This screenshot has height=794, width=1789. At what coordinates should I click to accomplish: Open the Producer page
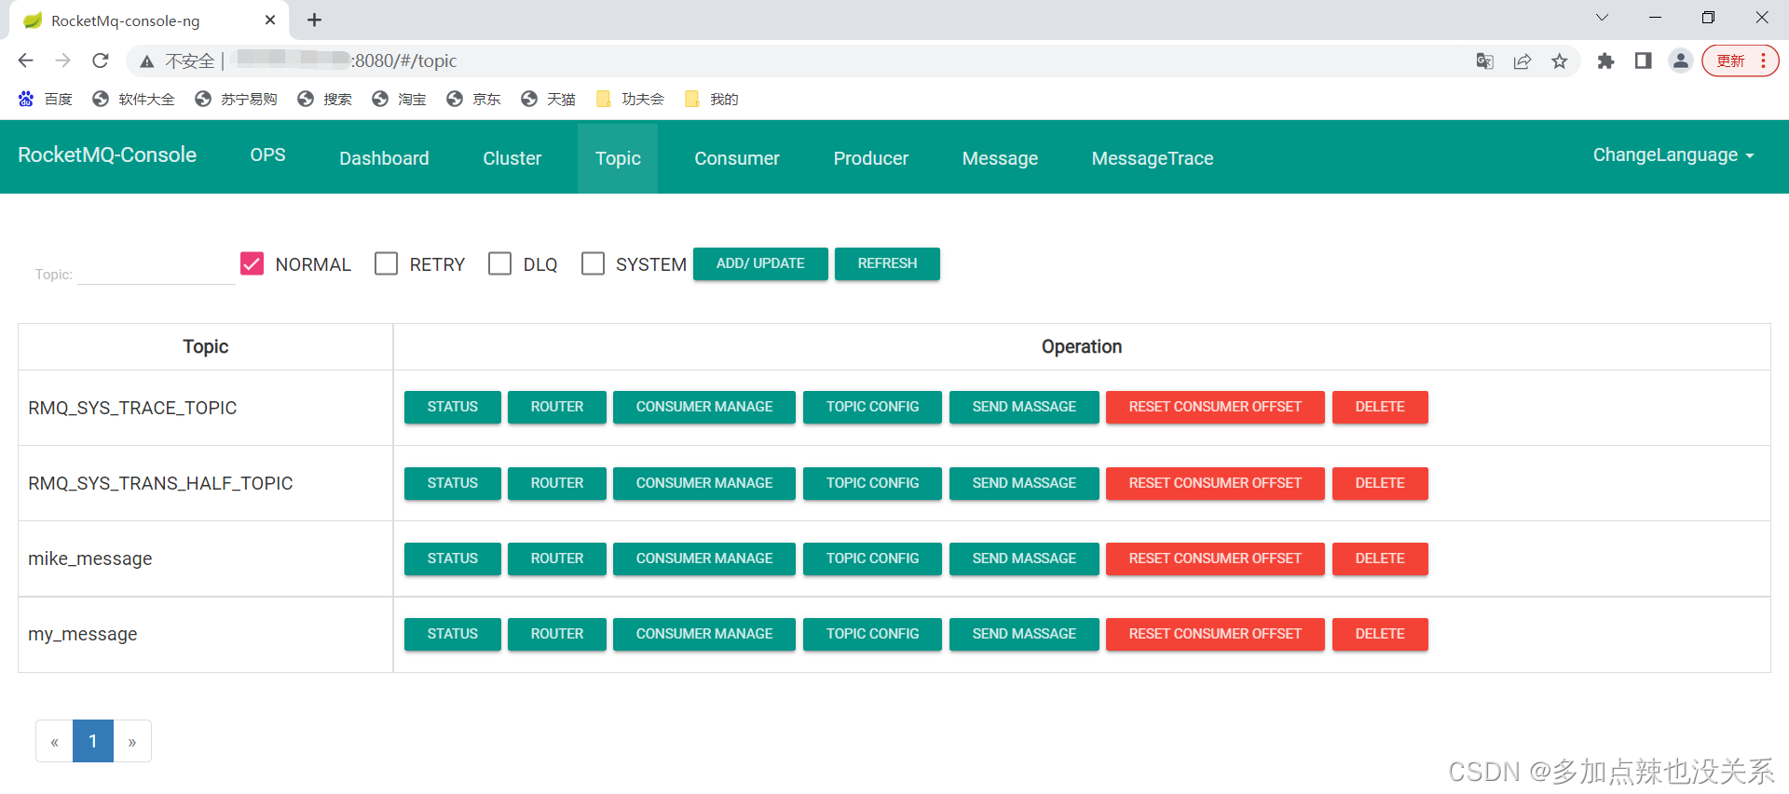870,158
